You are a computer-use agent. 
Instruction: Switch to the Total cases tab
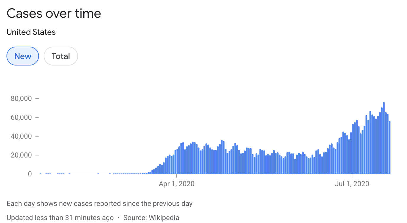pyautogui.click(x=61, y=56)
